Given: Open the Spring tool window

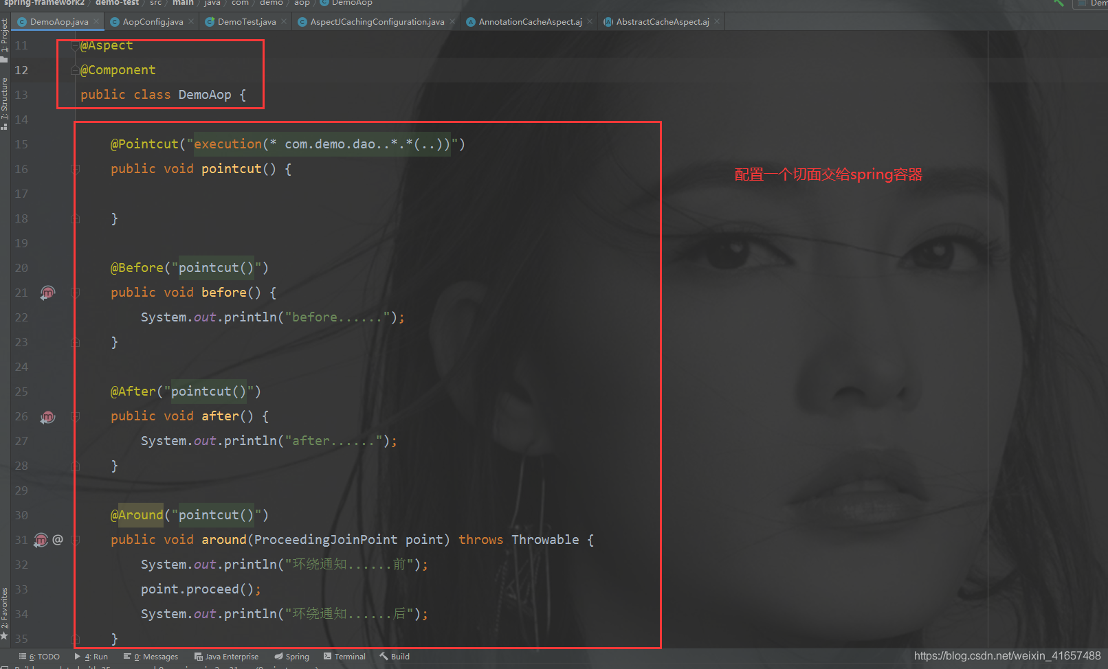Looking at the screenshot, I should pos(292,657).
